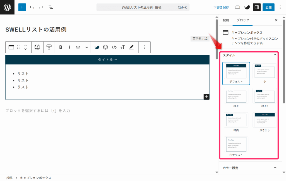The width and height of the screenshot is (286, 181).
Task: Click the editor canvas vertical scrollbar
Action: coord(217,40)
